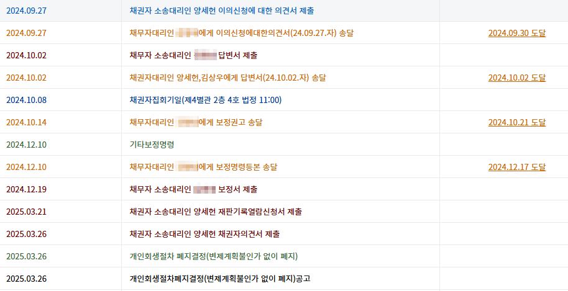Image resolution: width=568 pixels, height=291 pixels.
Task: Open the "2024.09.30 도달" delivery link
Action: [516, 33]
